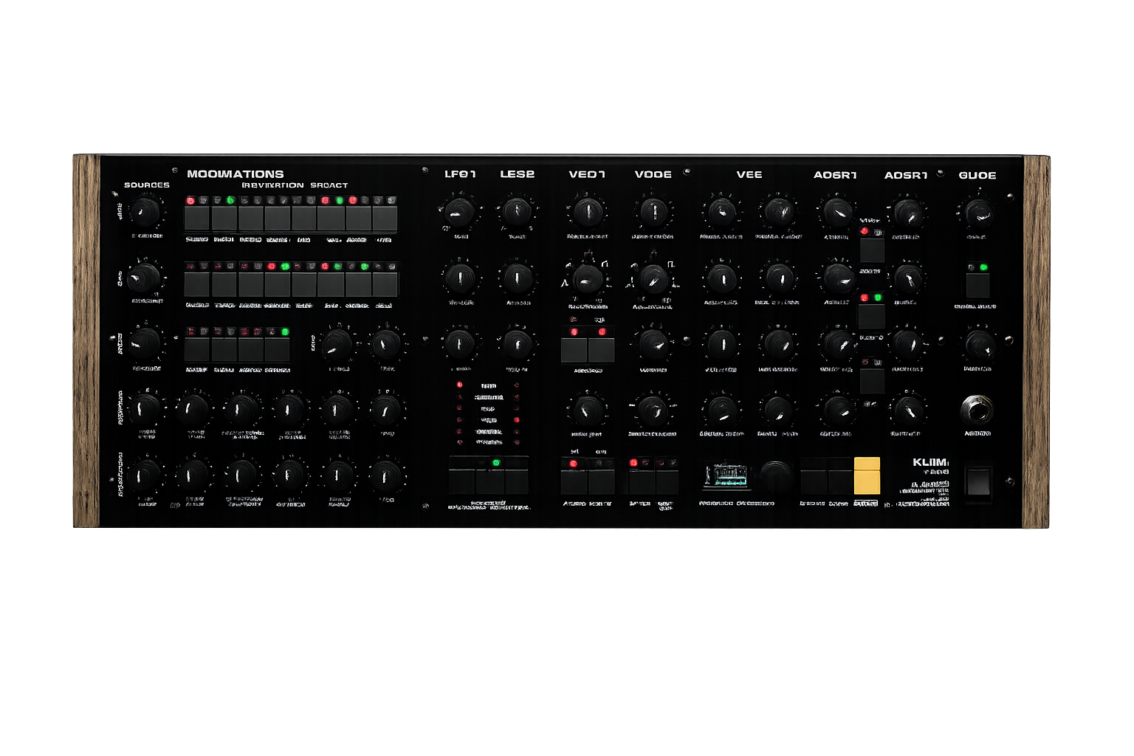1134x756 pixels.
Task: Click the fourth-row knob under VEO1
Action: (x=588, y=410)
